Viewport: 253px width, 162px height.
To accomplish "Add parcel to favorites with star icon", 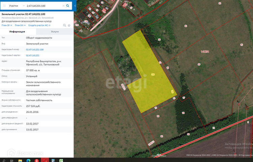I will click(x=69, y=25).
